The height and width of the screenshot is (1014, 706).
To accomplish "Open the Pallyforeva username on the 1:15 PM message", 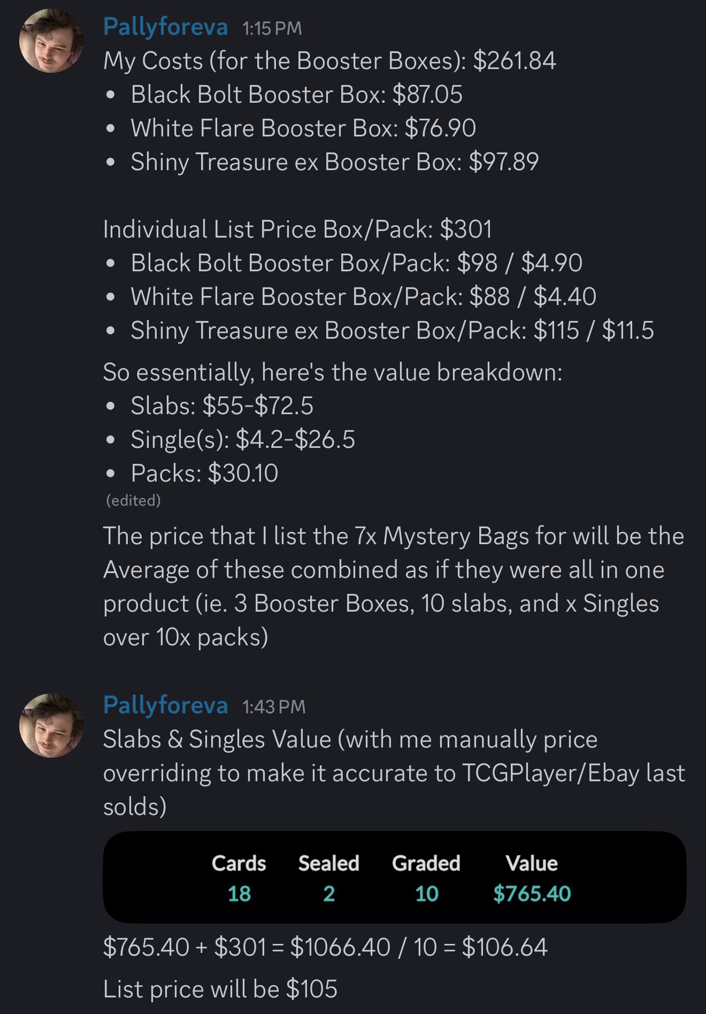I will pos(165,27).
